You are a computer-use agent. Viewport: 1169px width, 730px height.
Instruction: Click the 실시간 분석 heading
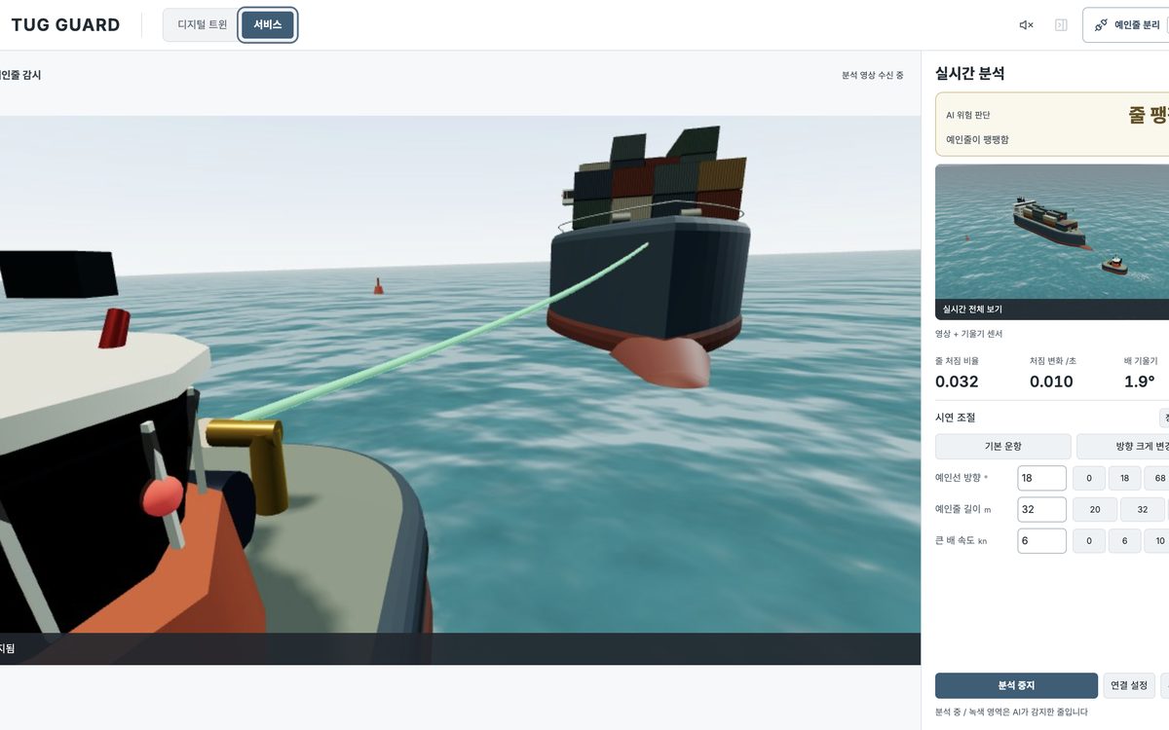pyautogui.click(x=969, y=73)
